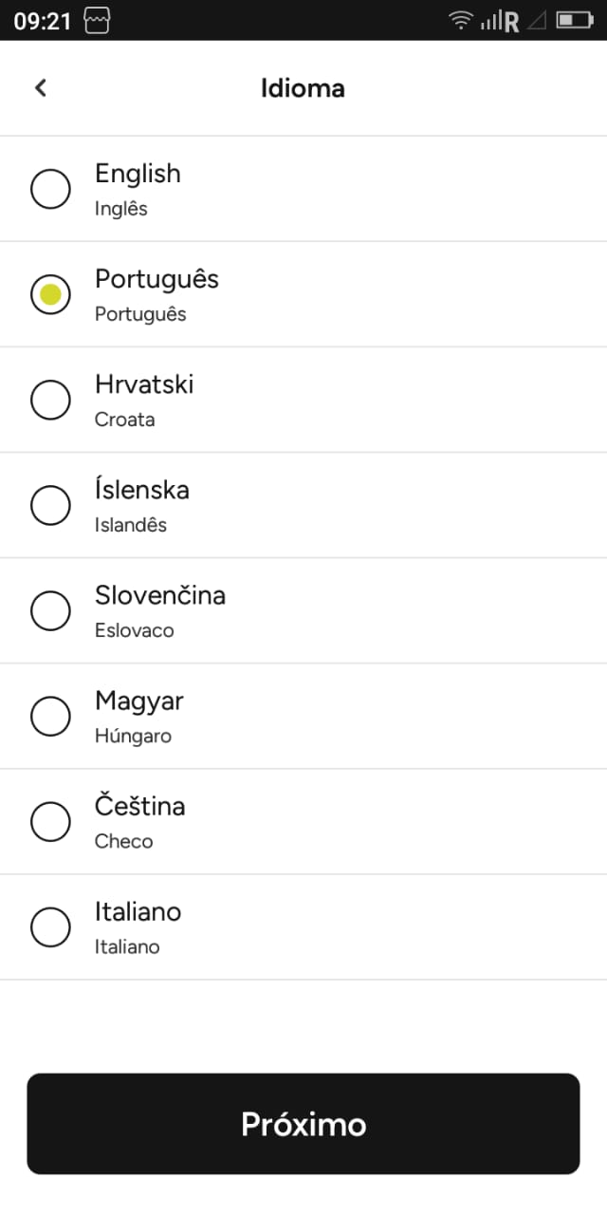Select the Português radio button
This screenshot has width=607, height=1215.
50,294
